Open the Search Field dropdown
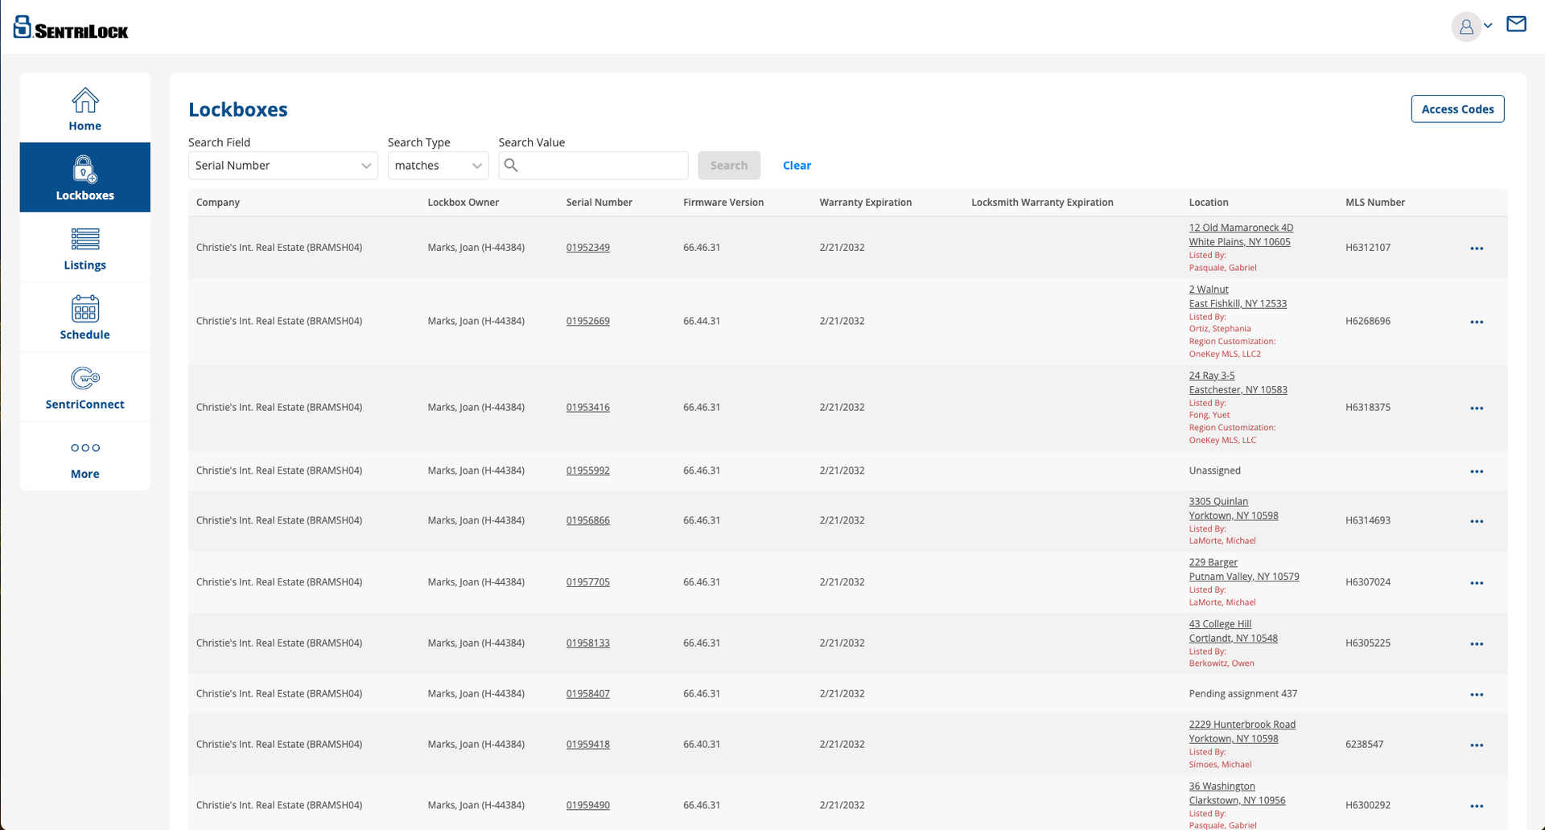Screen dimensions: 1545x830 [282, 166]
